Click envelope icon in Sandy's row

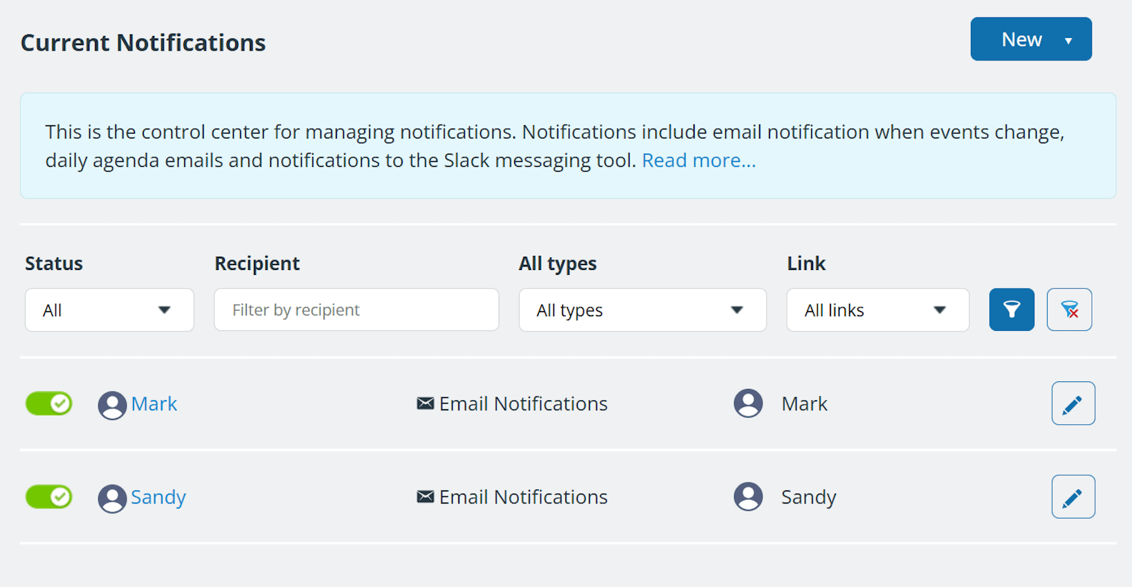click(425, 497)
